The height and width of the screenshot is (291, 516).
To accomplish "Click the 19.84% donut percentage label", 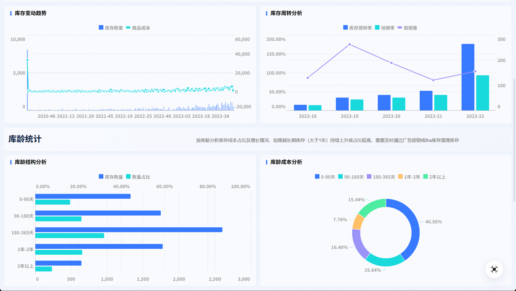I will click(x=373, y=270).
